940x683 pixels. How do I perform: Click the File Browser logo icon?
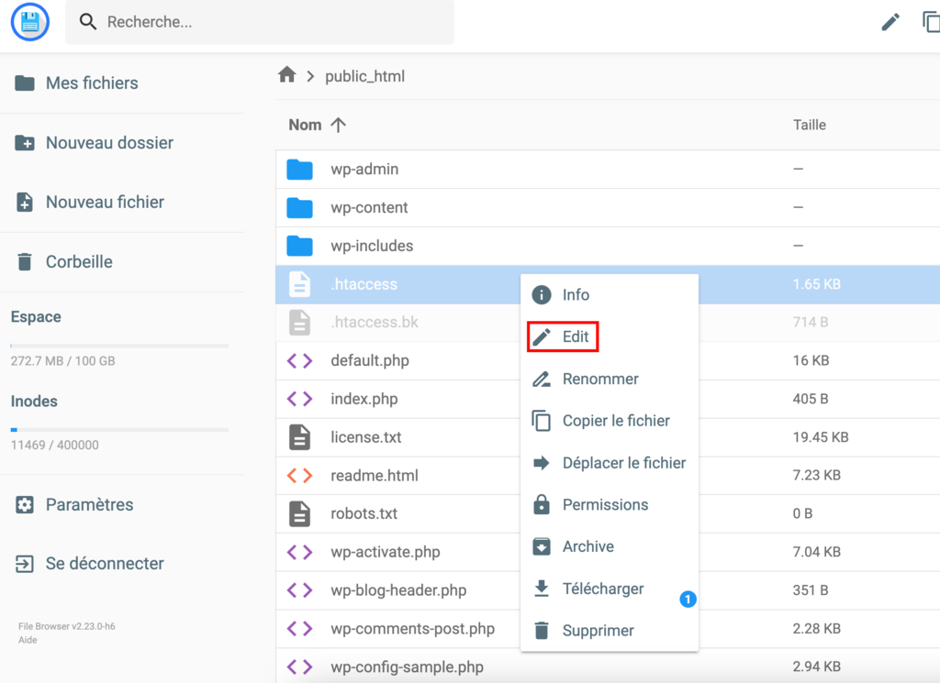tap(30, 21)
